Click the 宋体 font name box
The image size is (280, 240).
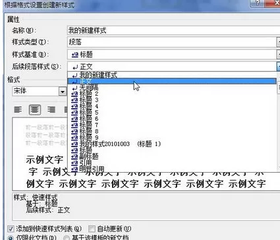click(36, 91)
